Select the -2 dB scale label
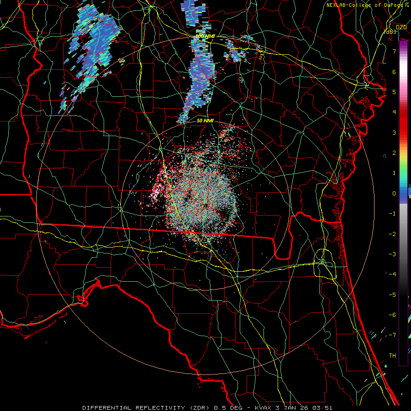This screenshot has height=411, width=411. 392,234
